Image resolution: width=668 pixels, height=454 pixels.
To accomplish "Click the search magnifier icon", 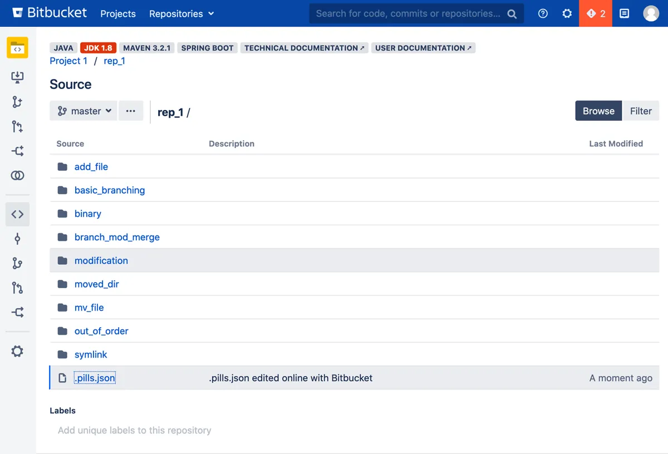I will click(x=512, y=14).
